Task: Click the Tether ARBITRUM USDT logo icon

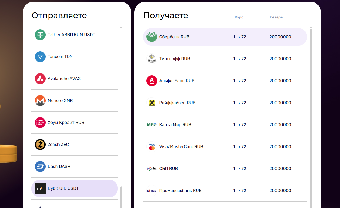Action: point(40,35)
